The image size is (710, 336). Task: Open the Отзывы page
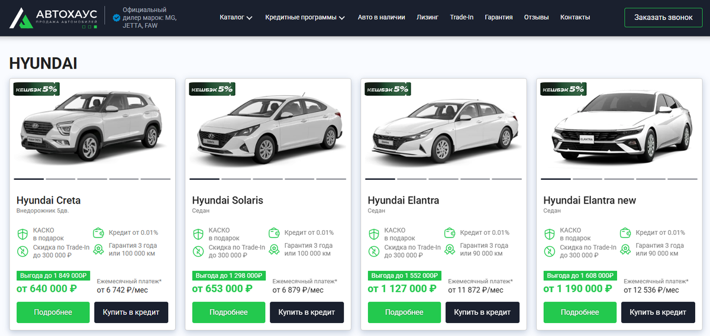pos(537,18)
